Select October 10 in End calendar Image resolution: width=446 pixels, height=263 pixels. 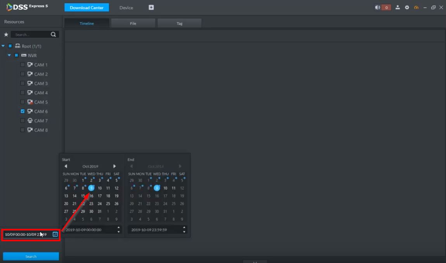coord(165,188)
